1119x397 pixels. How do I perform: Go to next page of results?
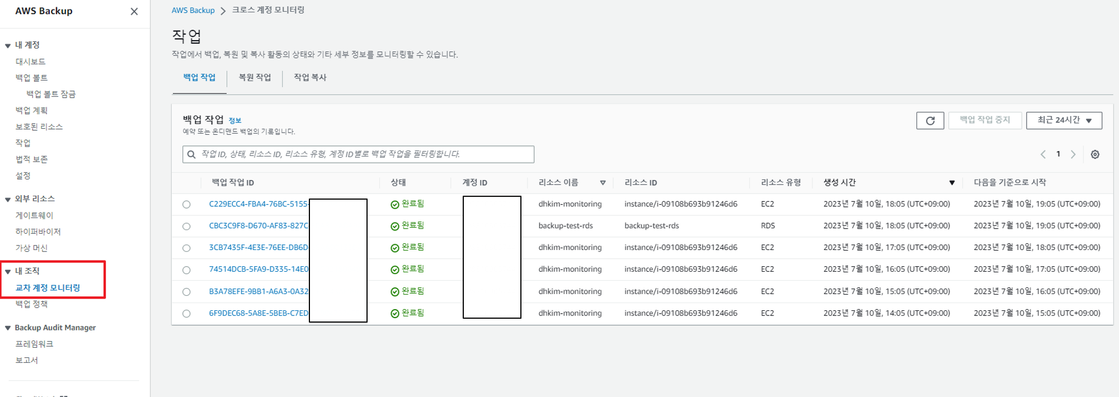pos(1073,154)
